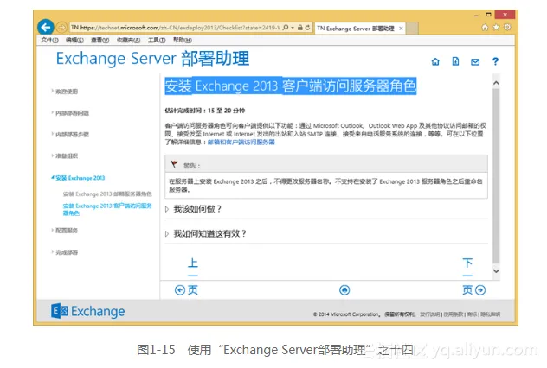Open help via the question mark icon
Viewport: 547px width, 368px height.
(495, 62)
